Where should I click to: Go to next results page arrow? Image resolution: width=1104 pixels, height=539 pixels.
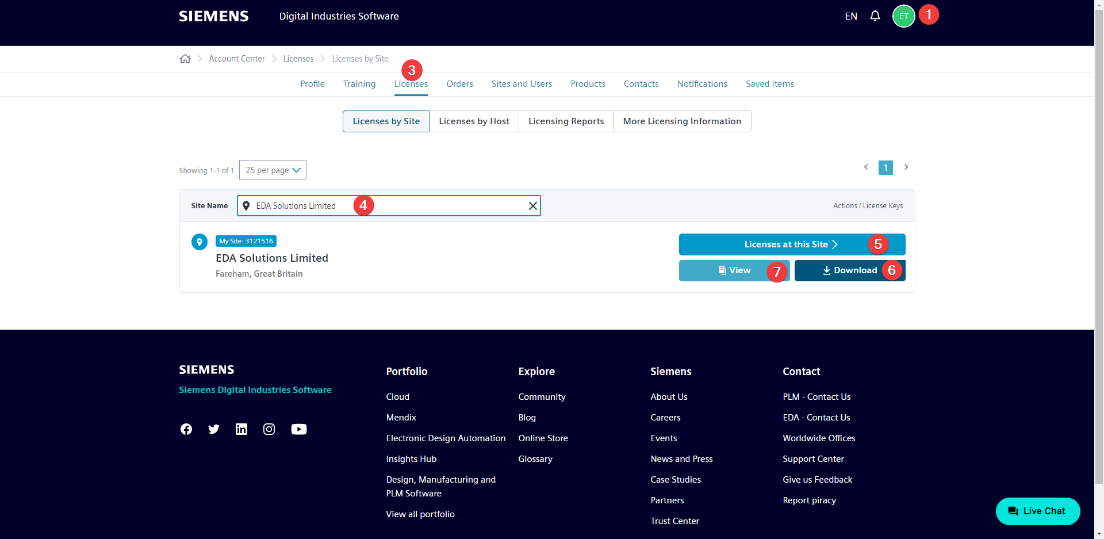[906, 167]
